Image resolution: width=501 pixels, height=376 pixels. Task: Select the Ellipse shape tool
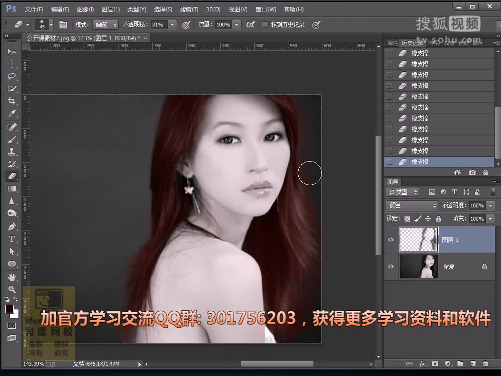tap(12, 264)
